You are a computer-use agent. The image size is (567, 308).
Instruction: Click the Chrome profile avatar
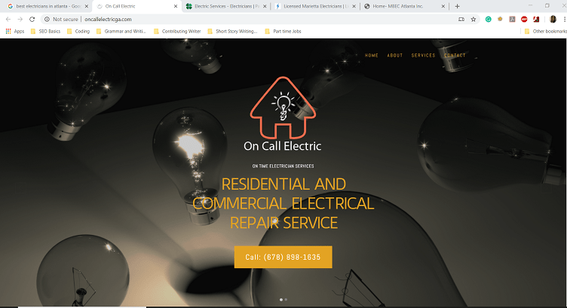click(553, 20)
